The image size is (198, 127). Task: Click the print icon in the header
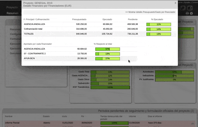click(x=187, y=14)
